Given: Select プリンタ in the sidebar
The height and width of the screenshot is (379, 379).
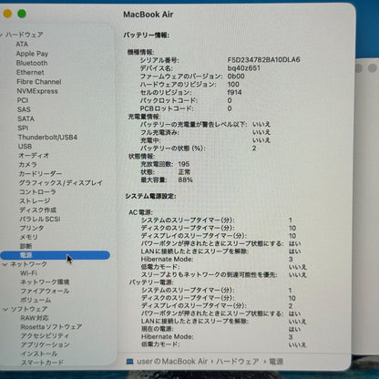Looking at the screenshot, I should [x=32, y=228].
